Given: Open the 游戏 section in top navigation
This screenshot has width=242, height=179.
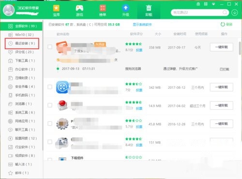Looking at the screenshot, I should tap(79, 11).
